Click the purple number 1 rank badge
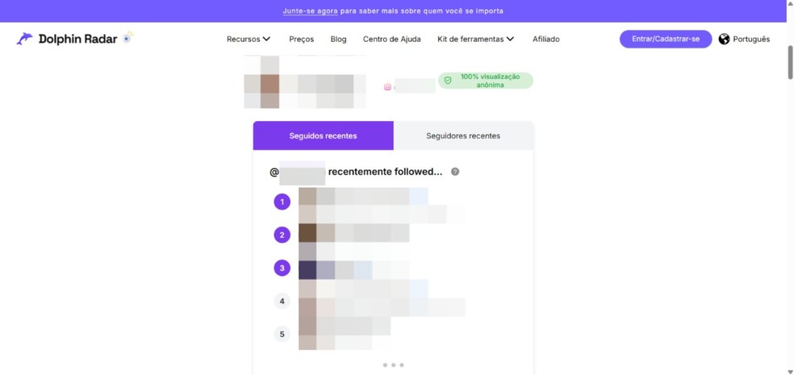Image resolution: width=794 pixels, height=375 pixels. 282,202
